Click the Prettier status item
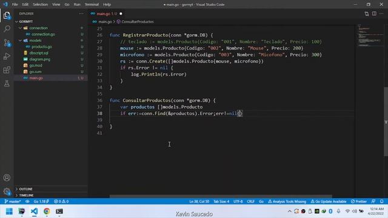The image size is (388, 218). point(358,202)
